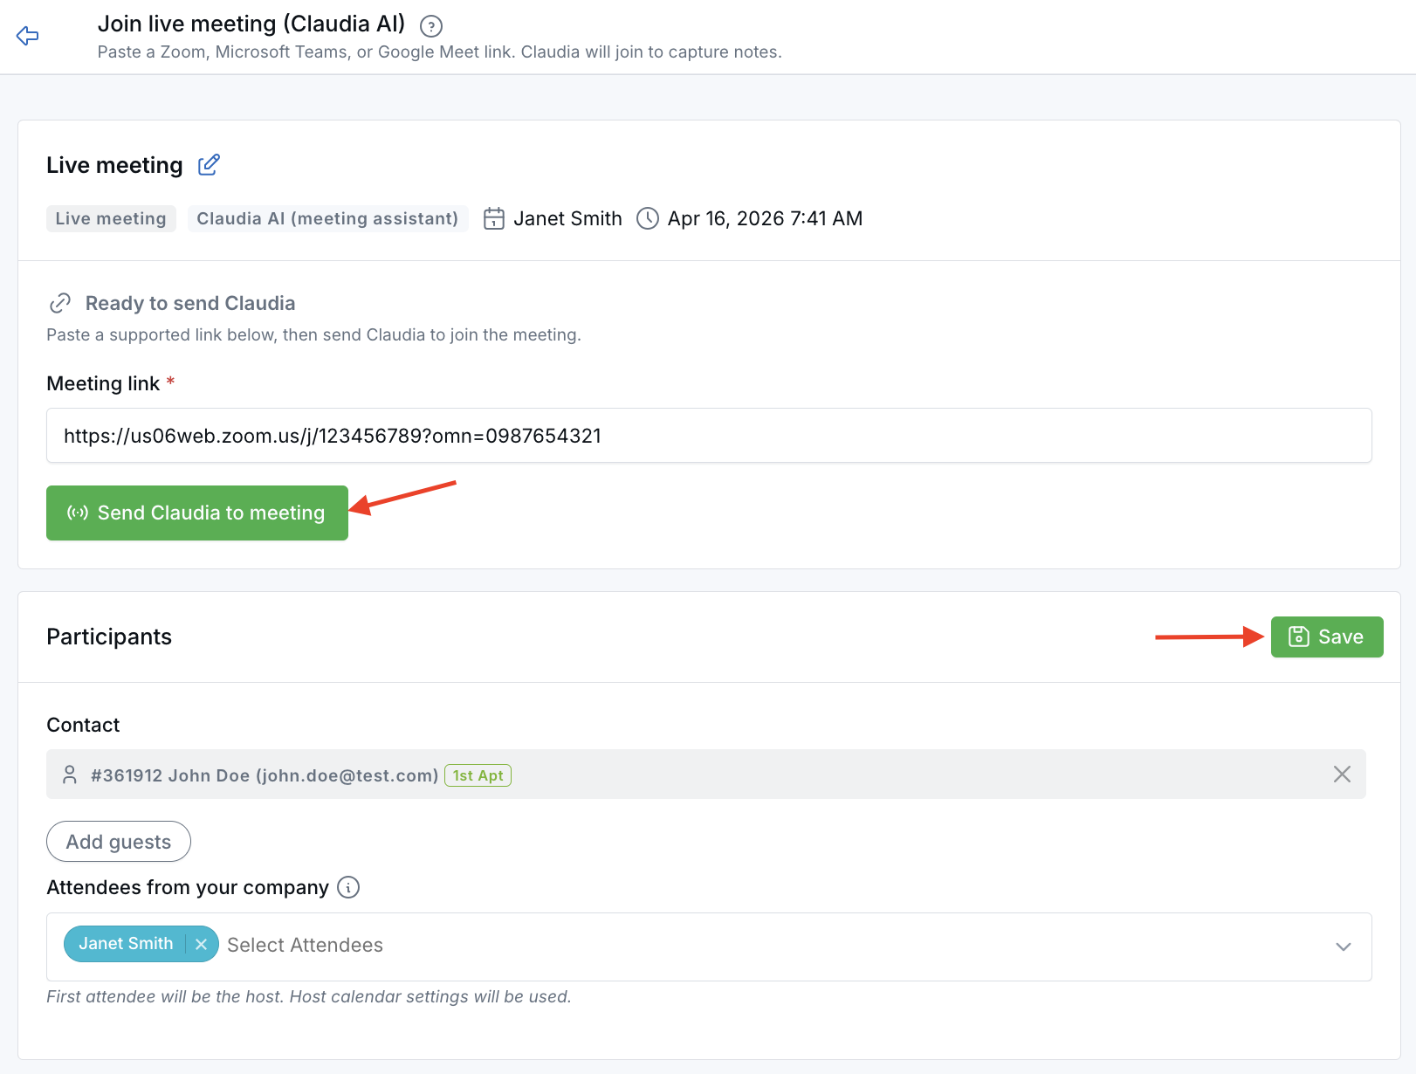
Task: Click the Claudia AI meeting assistant tag
Action: point(327,218)
